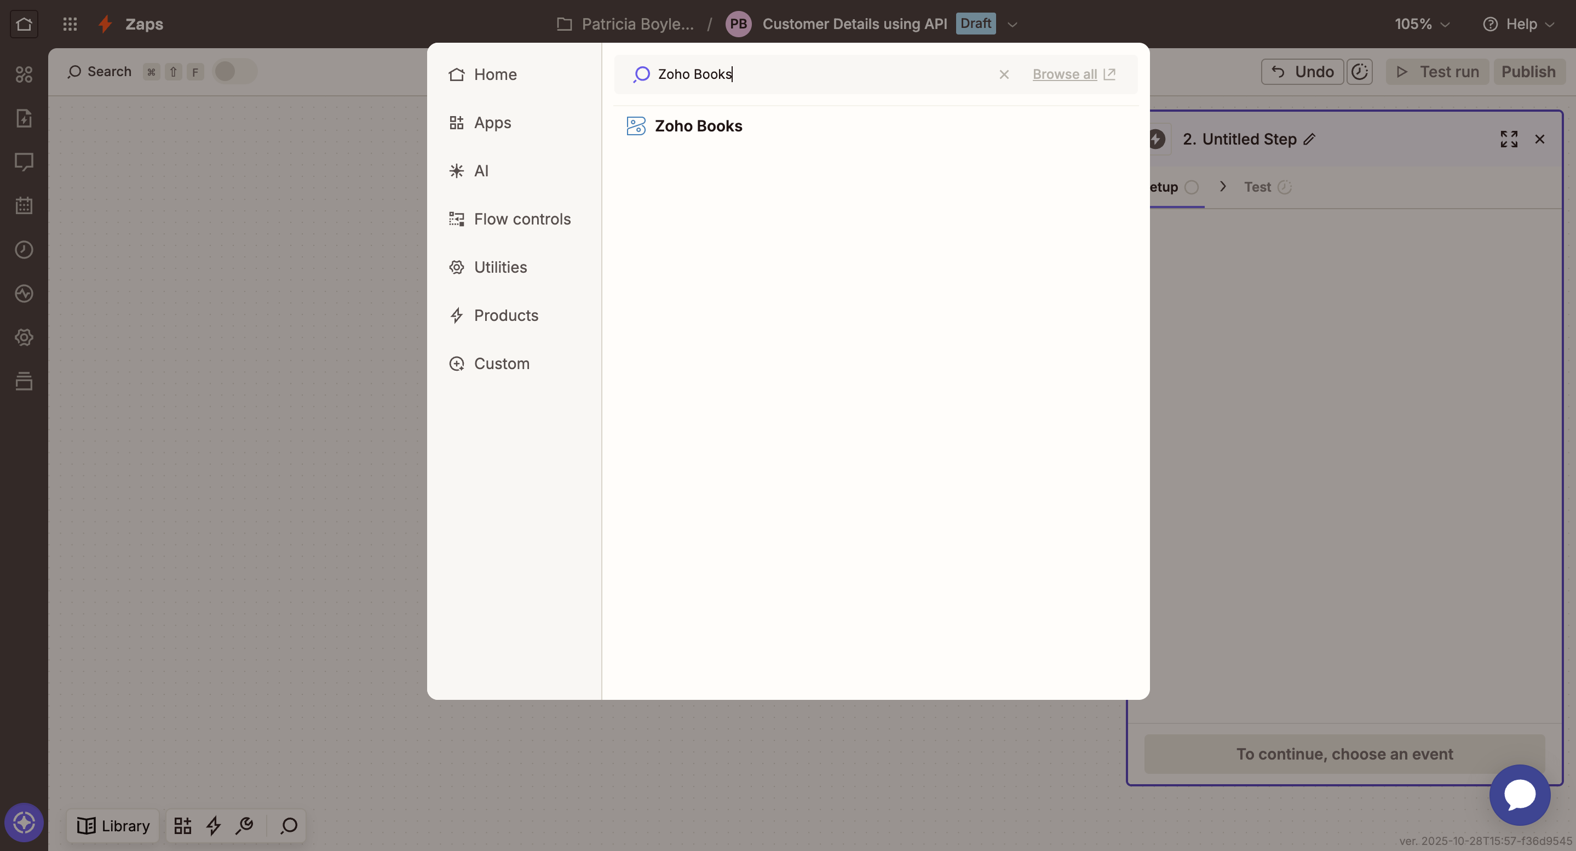Open the Draft status dropdown

(x=1011, y=24)
